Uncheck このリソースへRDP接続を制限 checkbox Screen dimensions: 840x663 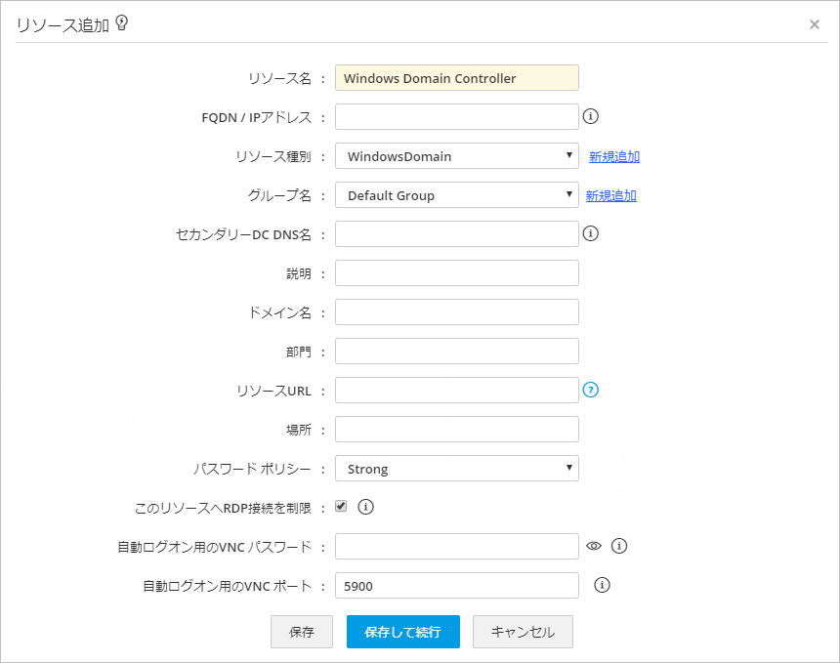pos(341,507)
